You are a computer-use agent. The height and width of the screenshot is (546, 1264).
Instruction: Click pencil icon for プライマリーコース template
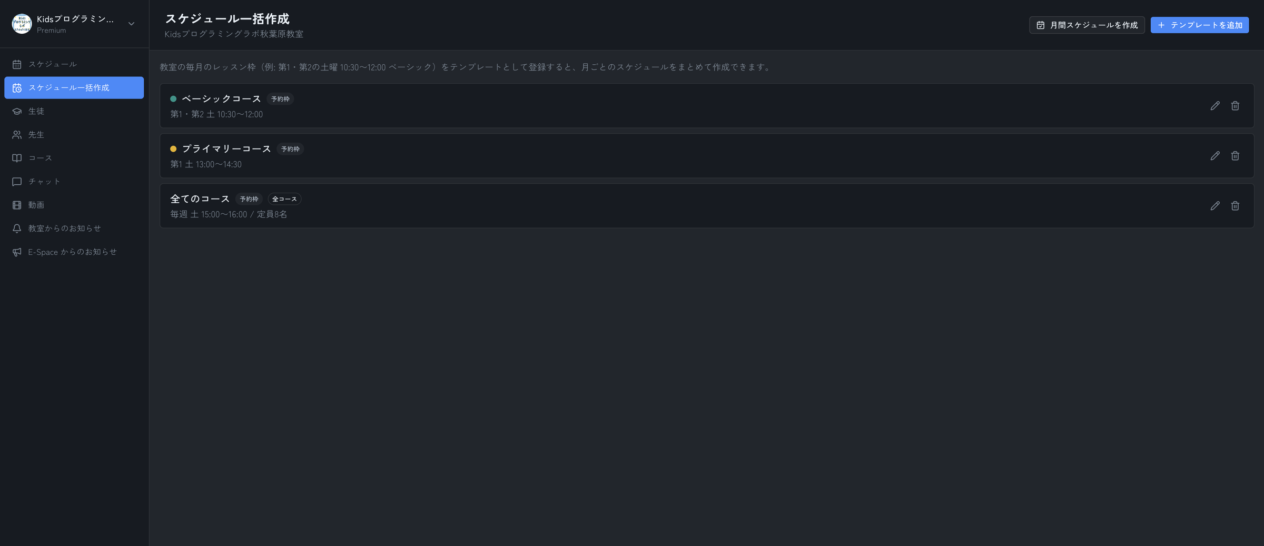1214,156
